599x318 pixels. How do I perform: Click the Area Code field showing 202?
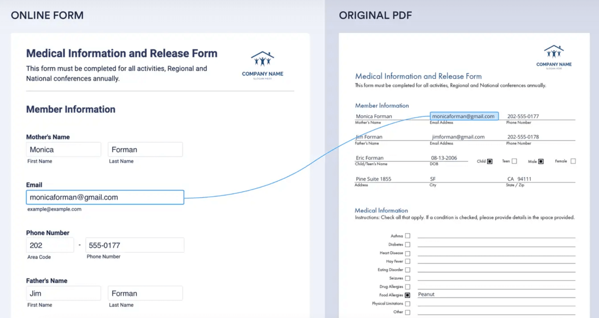50,245
